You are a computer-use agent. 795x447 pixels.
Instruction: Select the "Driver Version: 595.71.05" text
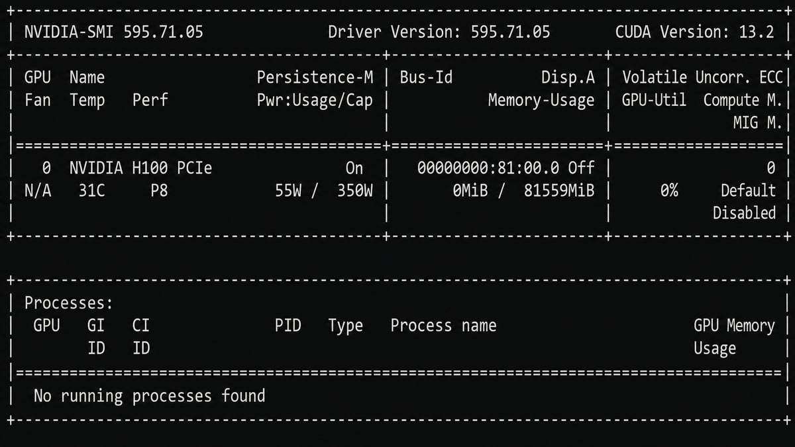pyautogui.click(x=439, y=32)
